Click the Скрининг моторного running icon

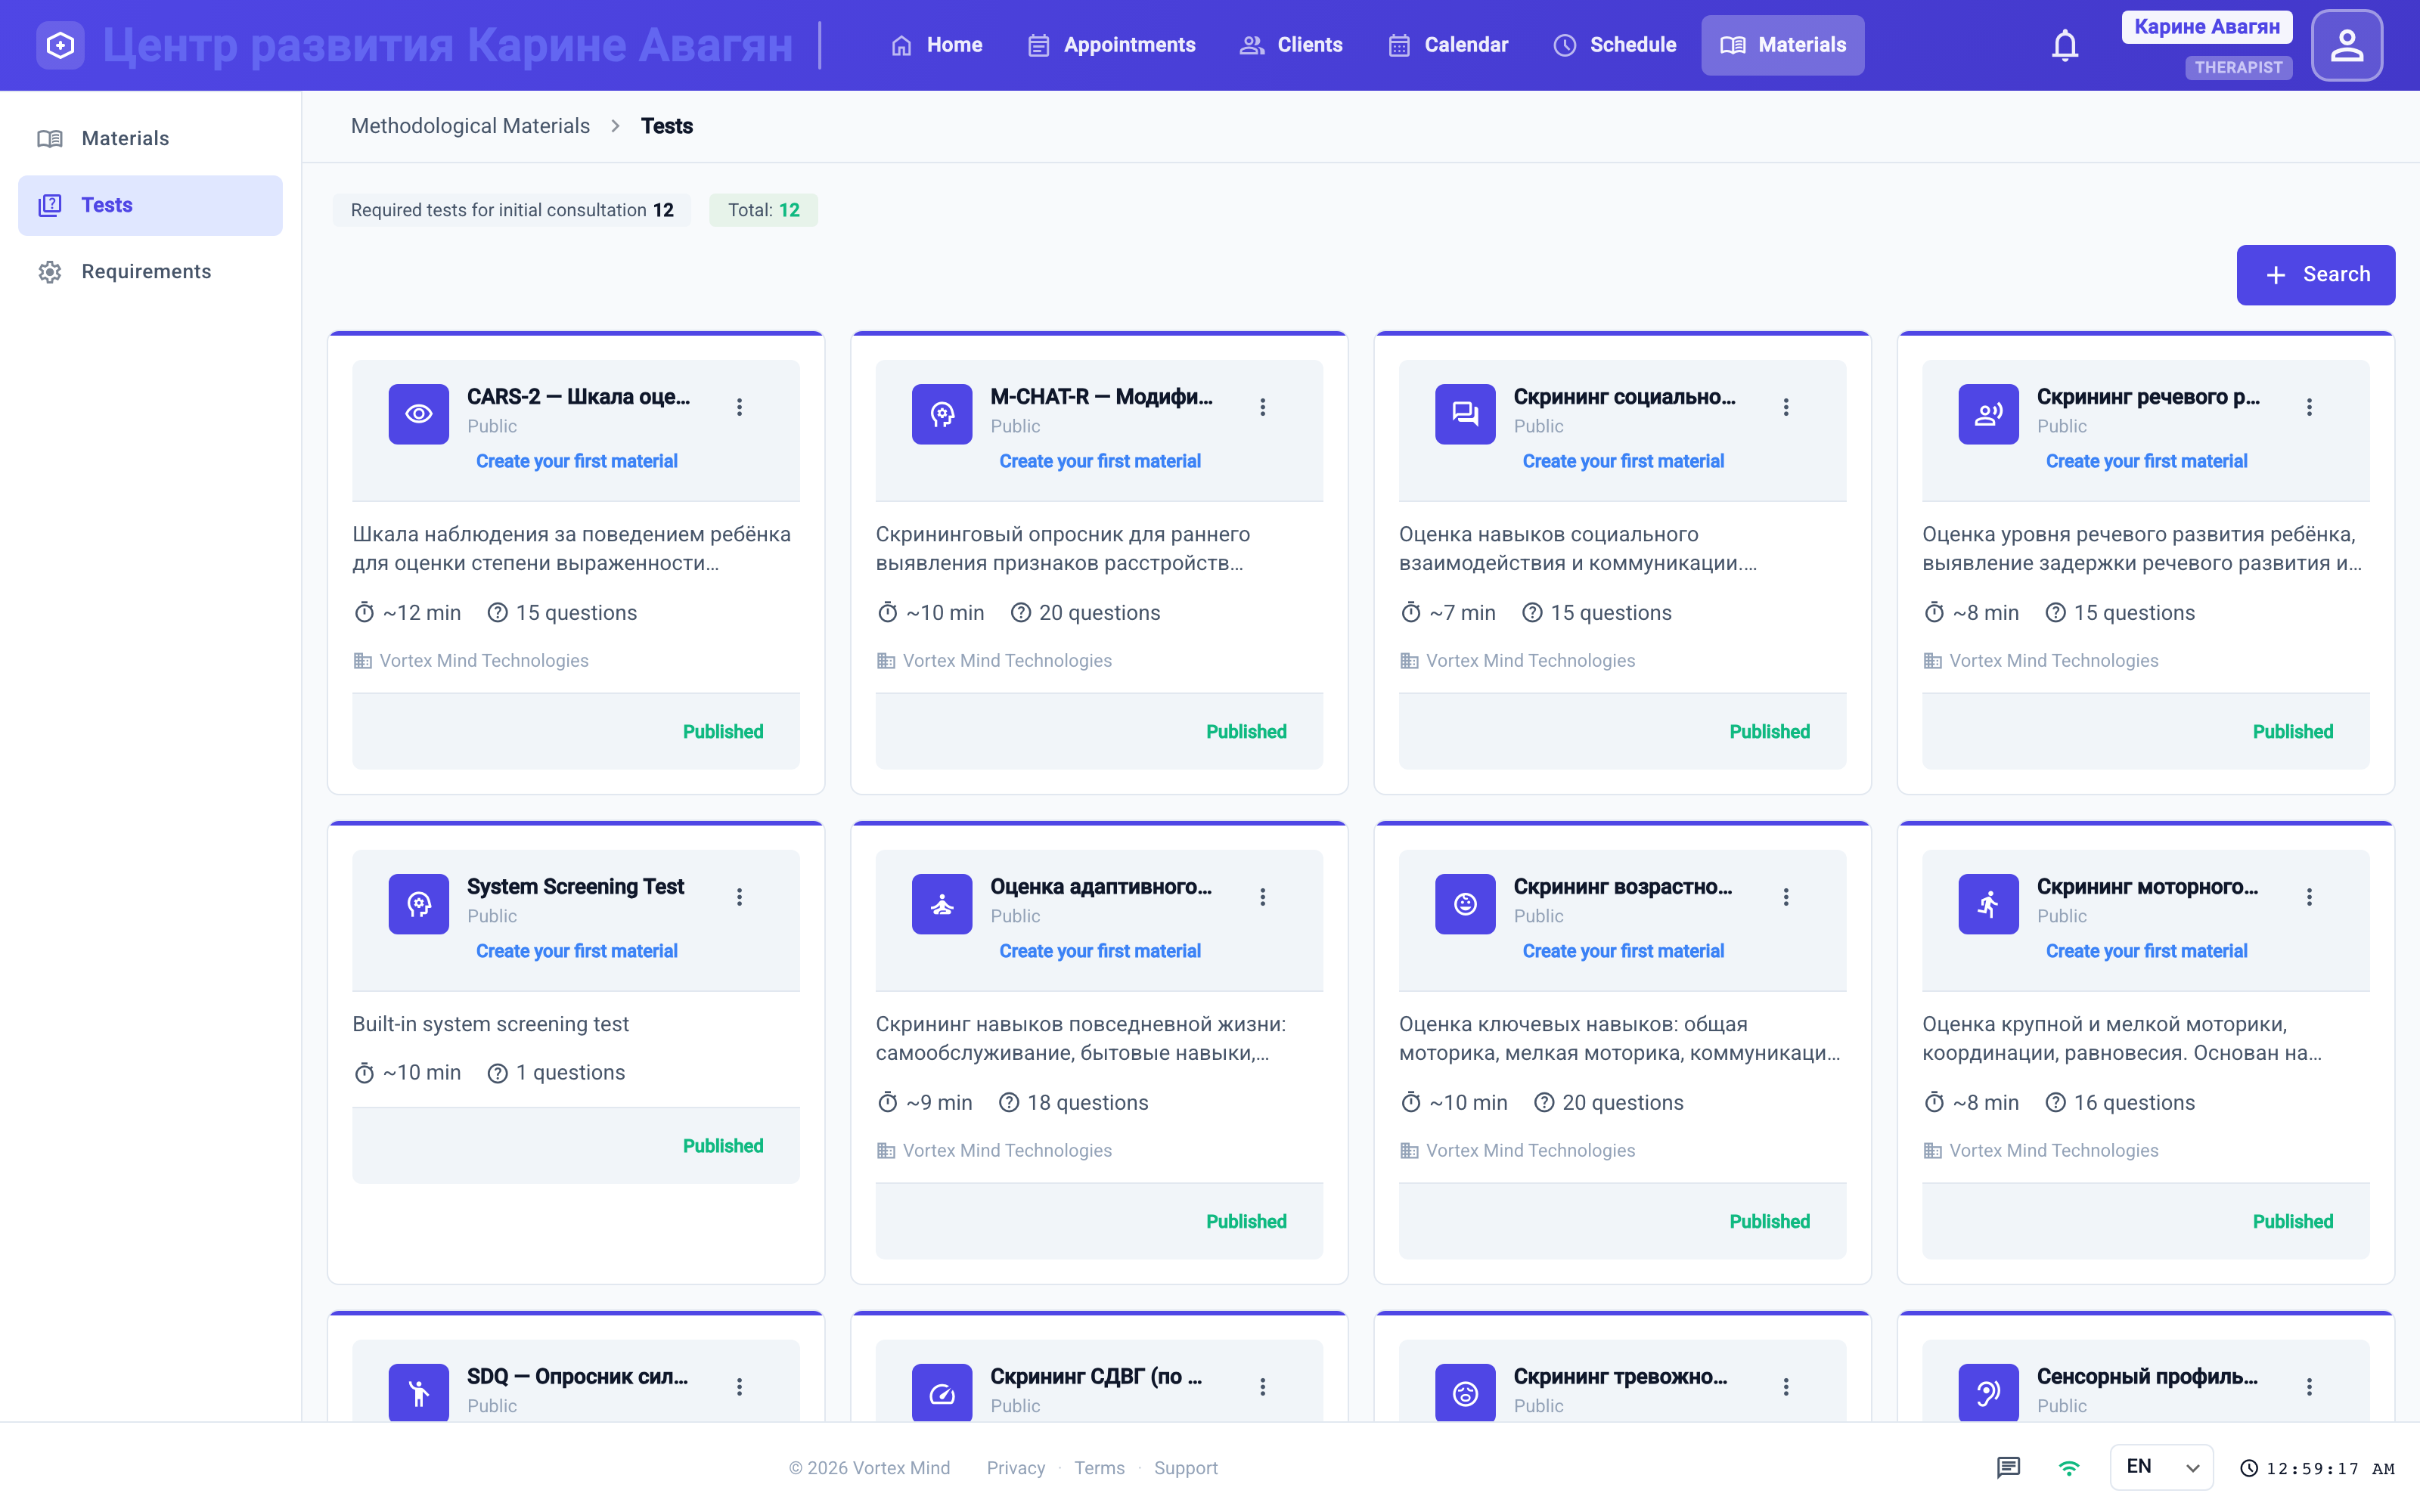[1988, 904]
